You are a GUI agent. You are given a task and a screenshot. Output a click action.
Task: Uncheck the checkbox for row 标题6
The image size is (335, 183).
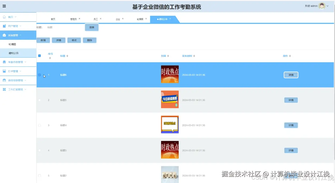click(x=39, y=75)
